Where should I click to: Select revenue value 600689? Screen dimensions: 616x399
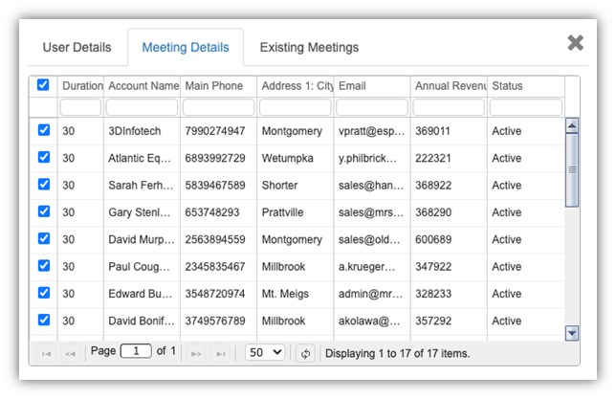433,239
